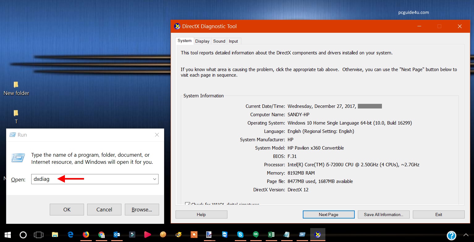The height and width of the screenshot is (242, 474).
Task: Switch to the DirectX Diagnostic Tool taskbar icon
Action: tap(318, 235)
